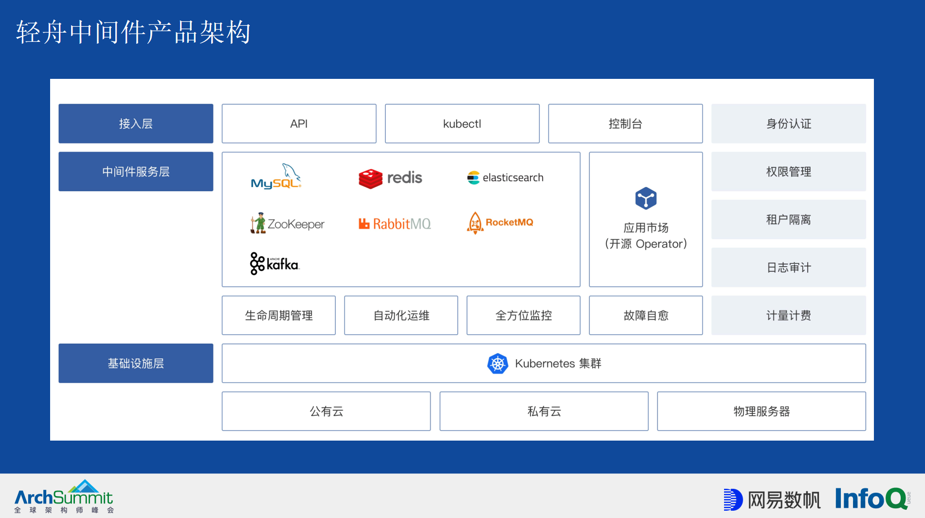Click the 应用市场 (开源 Operator) text
This screenshot has height=518, width=925.
tap(646, 236)
